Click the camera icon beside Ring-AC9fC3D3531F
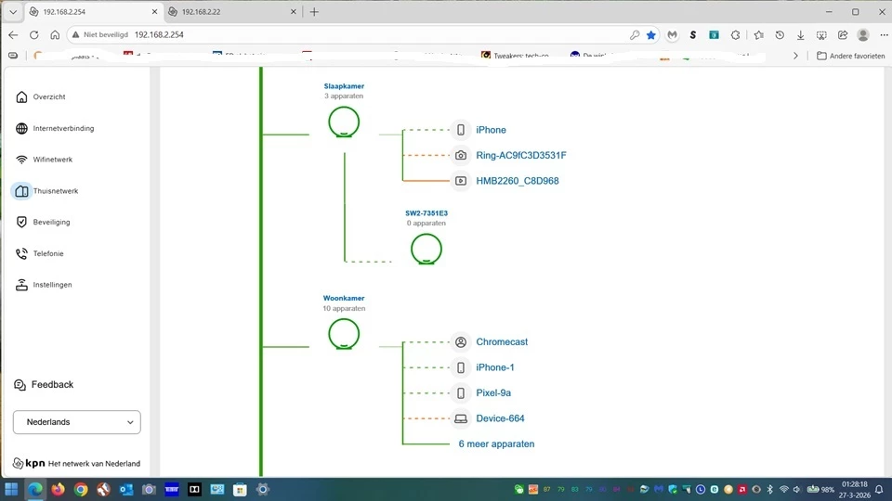The height and width of the screenshot is (501, 892). tap(461, 155)
